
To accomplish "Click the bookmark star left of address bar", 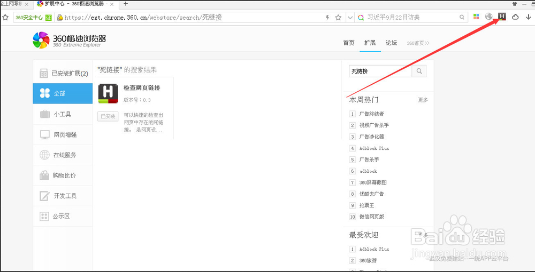I will pos(5,18).
